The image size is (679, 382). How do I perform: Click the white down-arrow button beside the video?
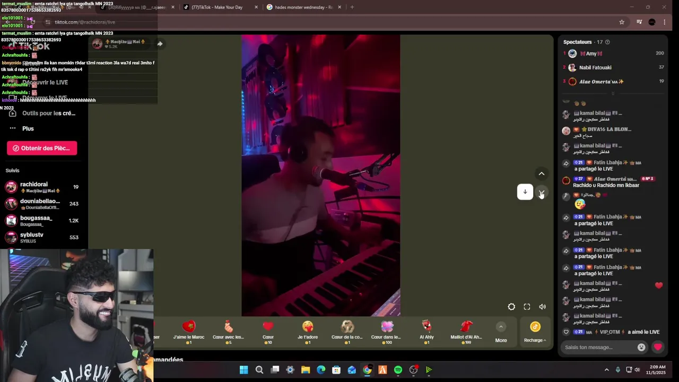coord(525,192)
